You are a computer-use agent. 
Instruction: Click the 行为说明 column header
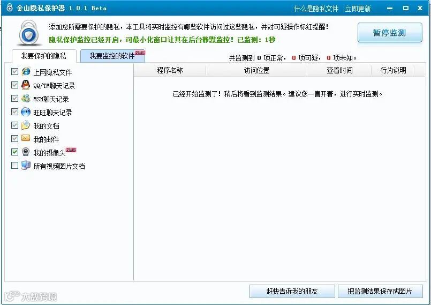(393, 70)
